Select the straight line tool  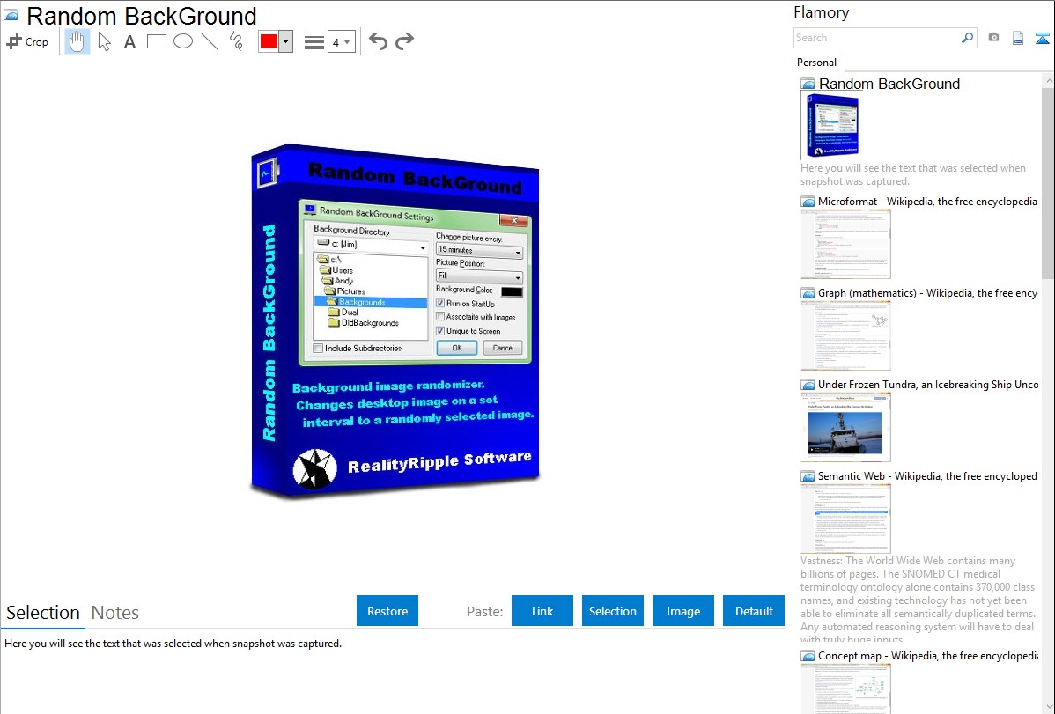coord(210,41)
